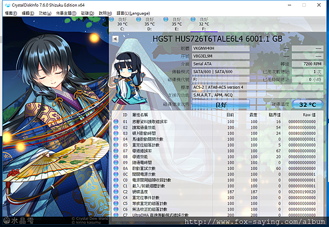
Task: Click raw value 000800000000 in row 03
Action: click(x=302, y=134)
